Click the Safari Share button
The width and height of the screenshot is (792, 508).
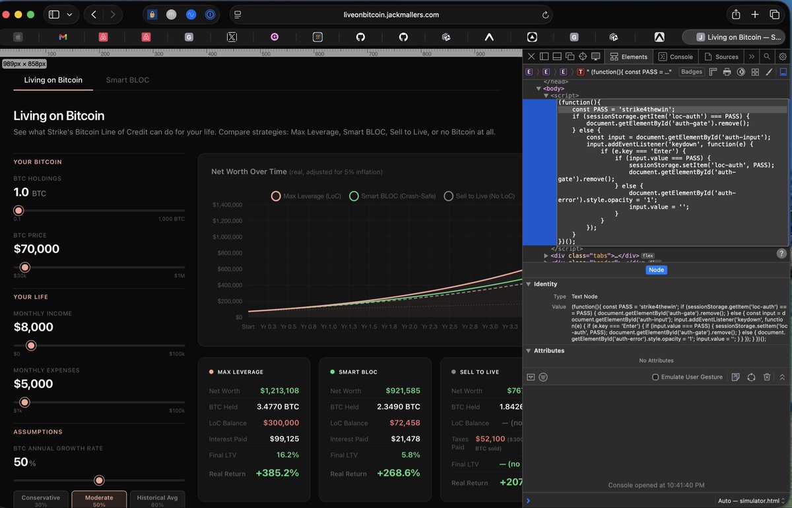[x=736, y=14]
